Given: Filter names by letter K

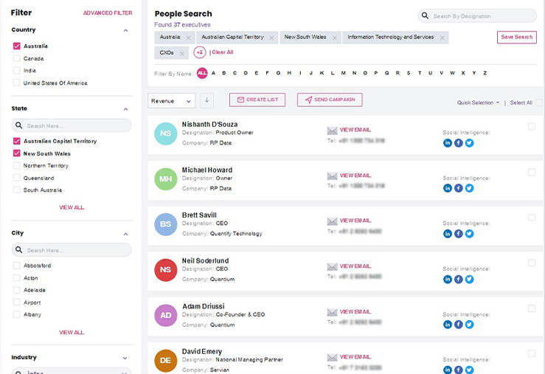Looking at the screenshot, I should (322, 73).
